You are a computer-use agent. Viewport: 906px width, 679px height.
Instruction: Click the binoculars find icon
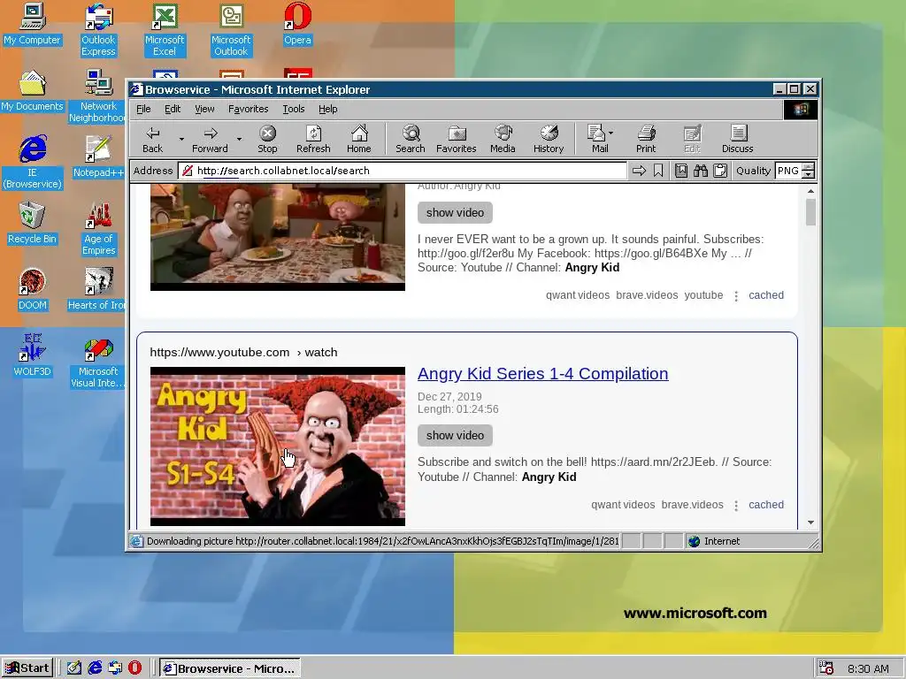coord(701,171)
